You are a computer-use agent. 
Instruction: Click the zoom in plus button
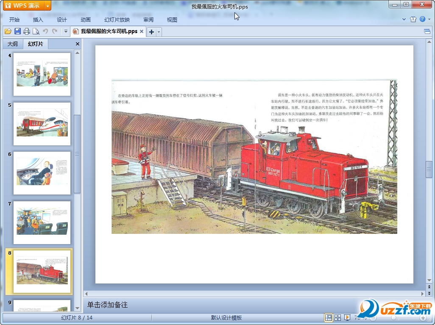click(423, 318)
